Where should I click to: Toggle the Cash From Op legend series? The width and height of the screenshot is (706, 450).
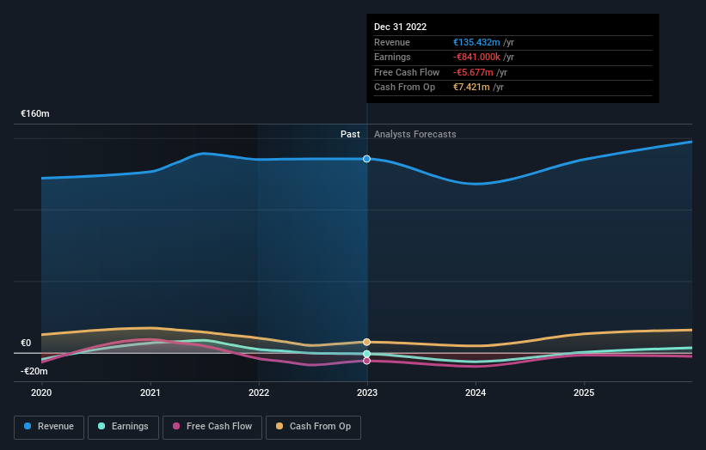click(x=313, y=427)
